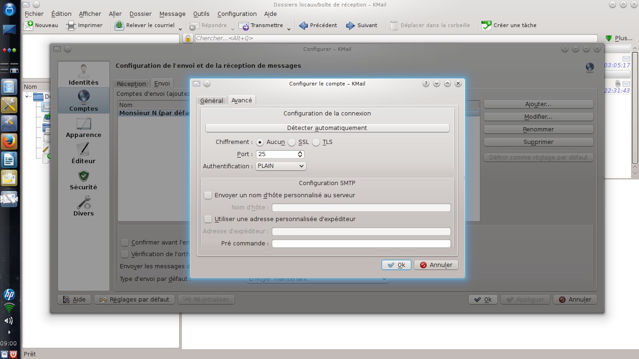Screen dimensions: 639x359
Task: Click the volume speaker tray icon
Action: pos(8,321)
